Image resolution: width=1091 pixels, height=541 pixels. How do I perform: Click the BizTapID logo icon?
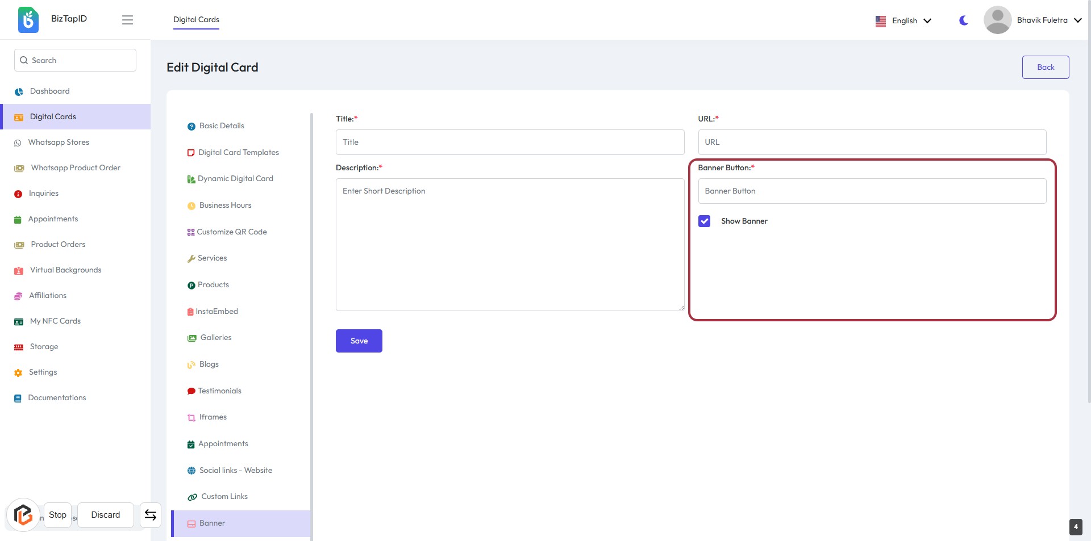28,20
